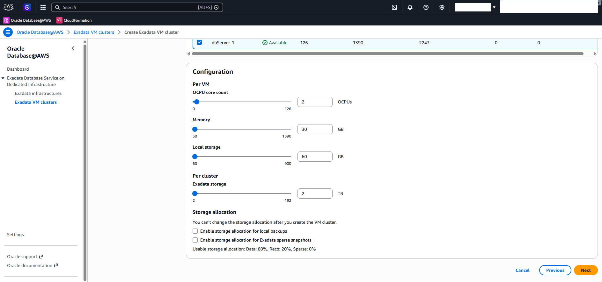Click the OCPU core count slider handle
The image size is (602, 282).
click(x=197, y=102)
